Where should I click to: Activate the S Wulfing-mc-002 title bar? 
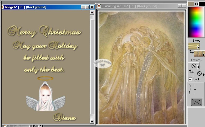(141, 6)
